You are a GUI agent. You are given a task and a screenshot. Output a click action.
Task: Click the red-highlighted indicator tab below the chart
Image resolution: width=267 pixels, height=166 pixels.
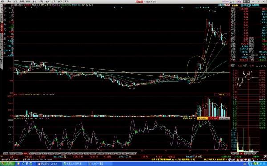[x=26, y=154]
